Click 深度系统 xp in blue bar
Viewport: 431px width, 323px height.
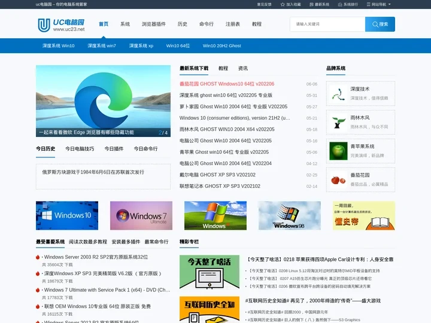(x=141, y=46)
